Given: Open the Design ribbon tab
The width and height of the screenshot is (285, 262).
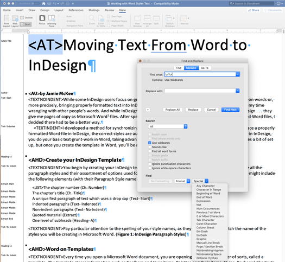Looking at the screenshot, I should (45, 10).
